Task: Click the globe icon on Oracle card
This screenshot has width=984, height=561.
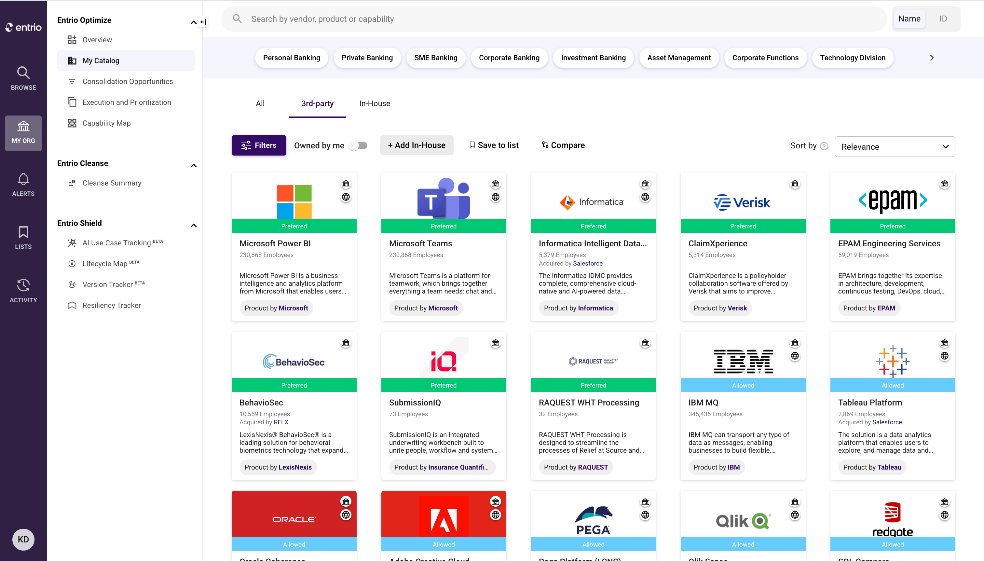Action: (346, 515)
